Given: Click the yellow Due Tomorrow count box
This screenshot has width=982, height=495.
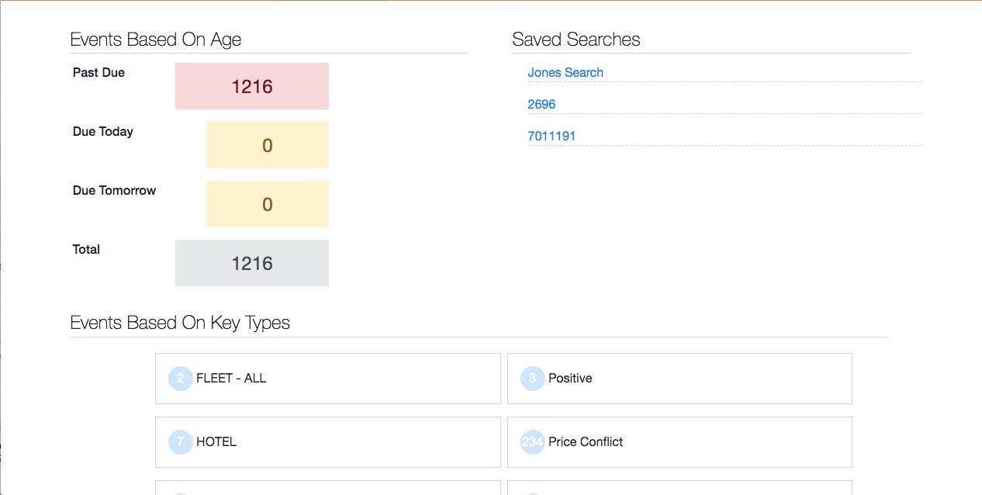Looking at the screenshot, I should pyautogui.click(x=268, y=204).
